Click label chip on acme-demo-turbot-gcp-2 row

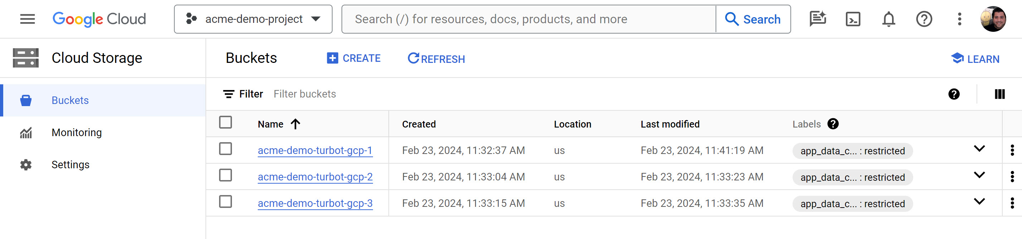[x=852, y=177]
